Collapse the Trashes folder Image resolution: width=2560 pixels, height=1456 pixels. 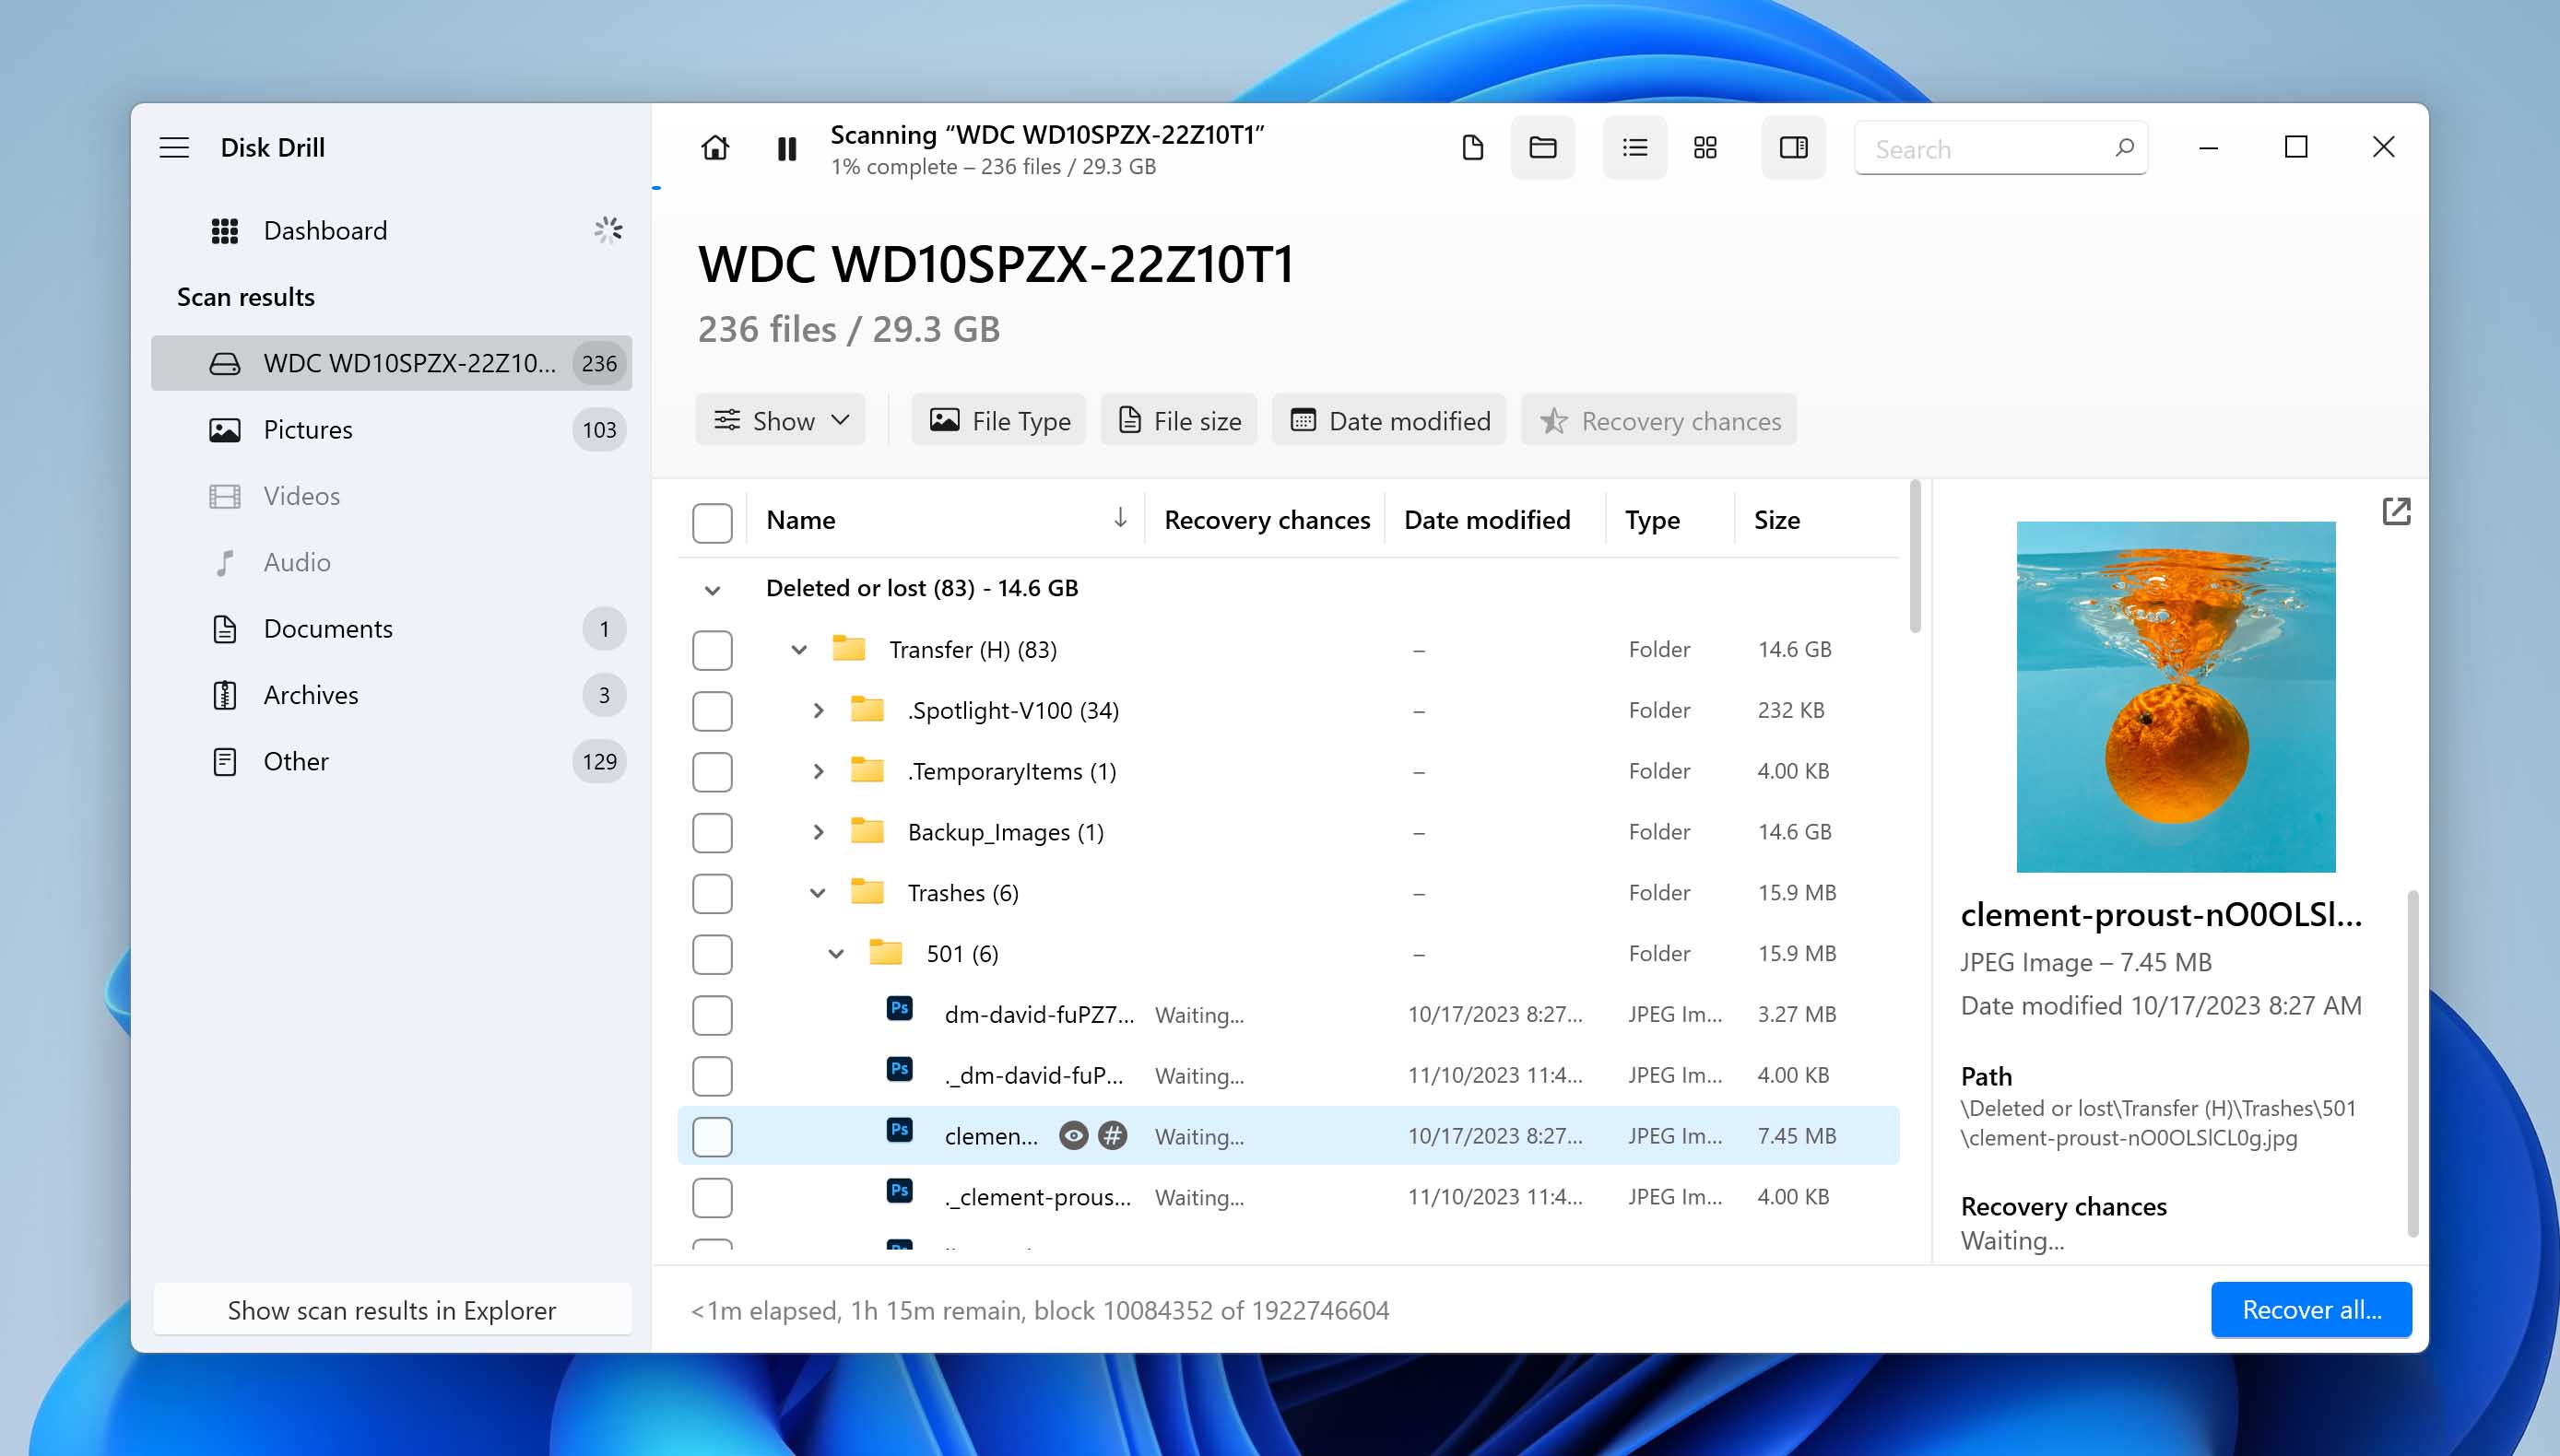pyautogui.click(x=819, y=893)
